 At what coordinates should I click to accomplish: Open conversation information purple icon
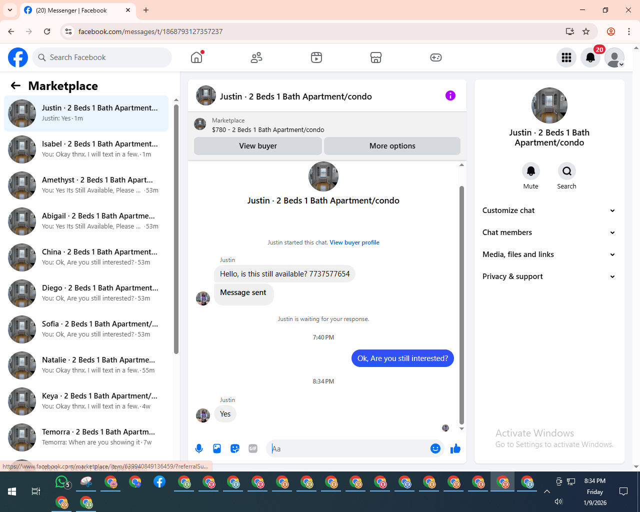pyautogui.click(x=450, y=95)
